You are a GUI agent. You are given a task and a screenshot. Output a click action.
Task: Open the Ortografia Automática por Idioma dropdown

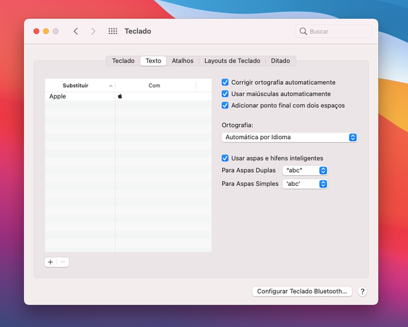[x=289, y=137]
